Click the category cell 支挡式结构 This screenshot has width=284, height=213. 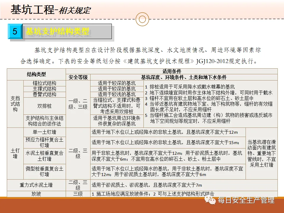tap(15, 104)
